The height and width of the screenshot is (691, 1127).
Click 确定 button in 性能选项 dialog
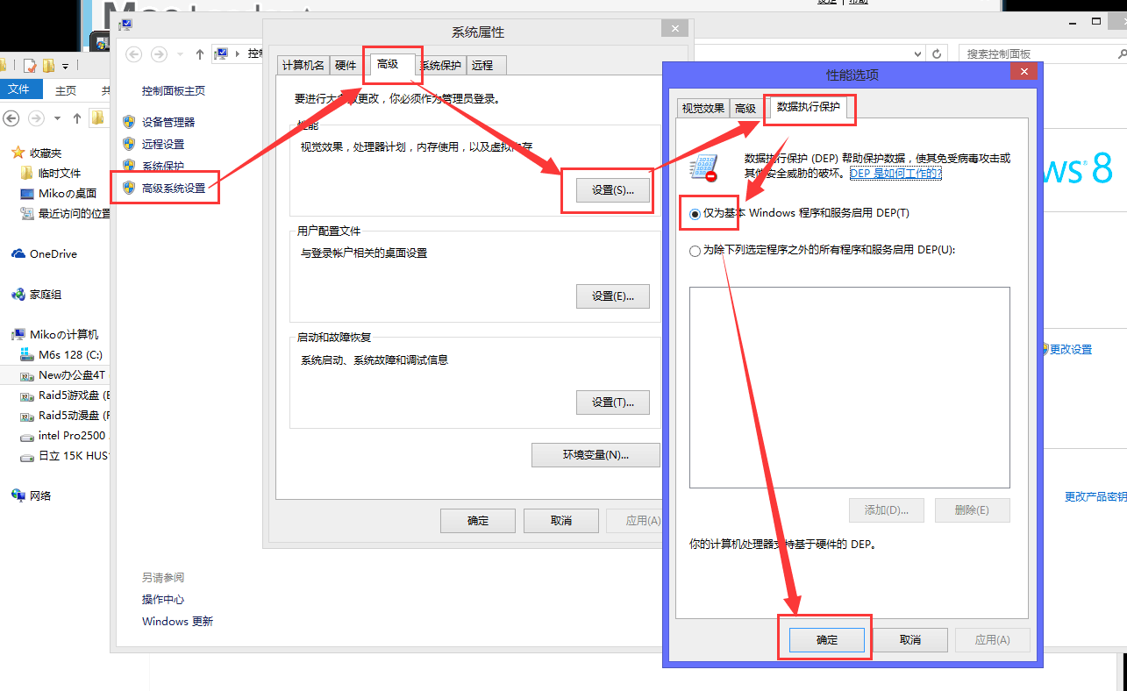click(x=826, y=639)
